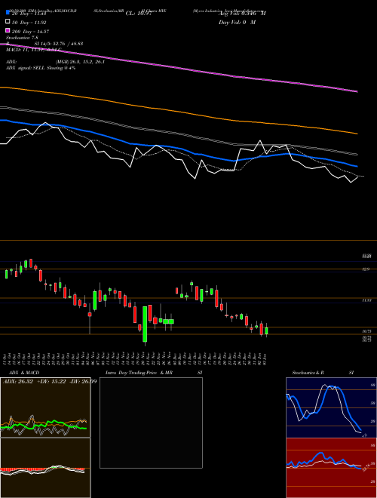Select the '50 Day = 11.92' legend text
The image size is (377, 498).
[x=29, y=23]
